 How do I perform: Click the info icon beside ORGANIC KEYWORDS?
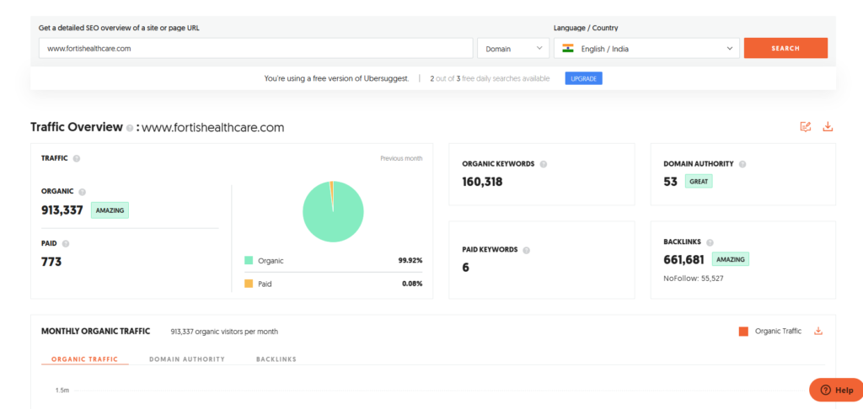(x=543, y=164)
